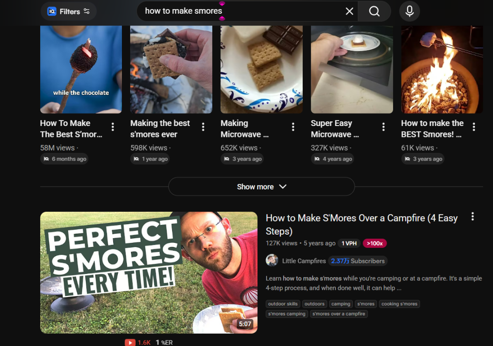
Task: Select the 's'mores over a campfire' tag
Action: (338, 314)
